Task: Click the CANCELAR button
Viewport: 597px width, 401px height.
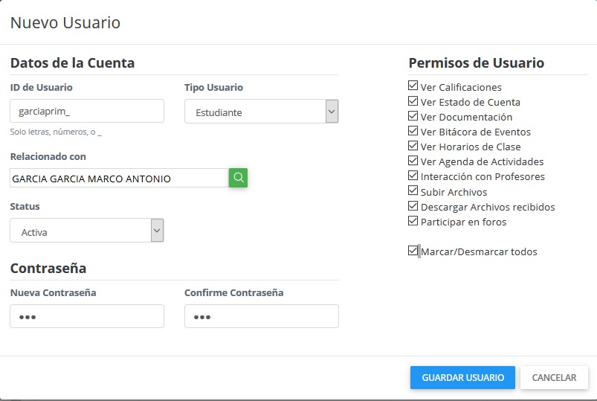Action: (554, 377)
